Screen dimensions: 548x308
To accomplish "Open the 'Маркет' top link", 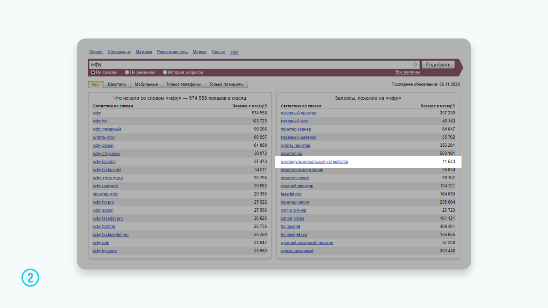I will [x=200, y=52].
